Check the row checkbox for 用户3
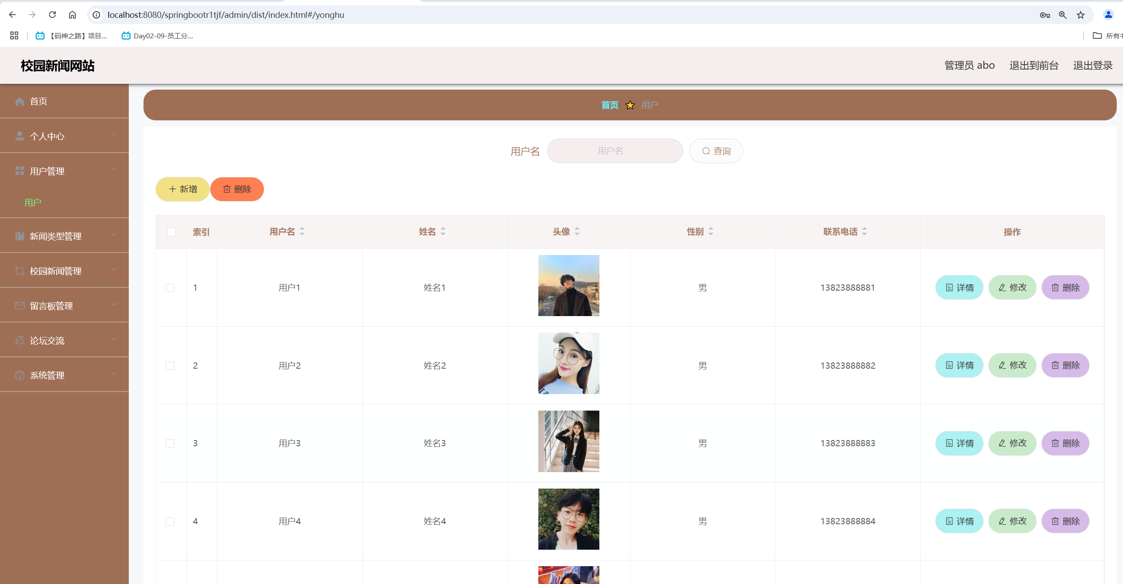The width and height of the screenshot is (1123, 584). click(170, 443)
